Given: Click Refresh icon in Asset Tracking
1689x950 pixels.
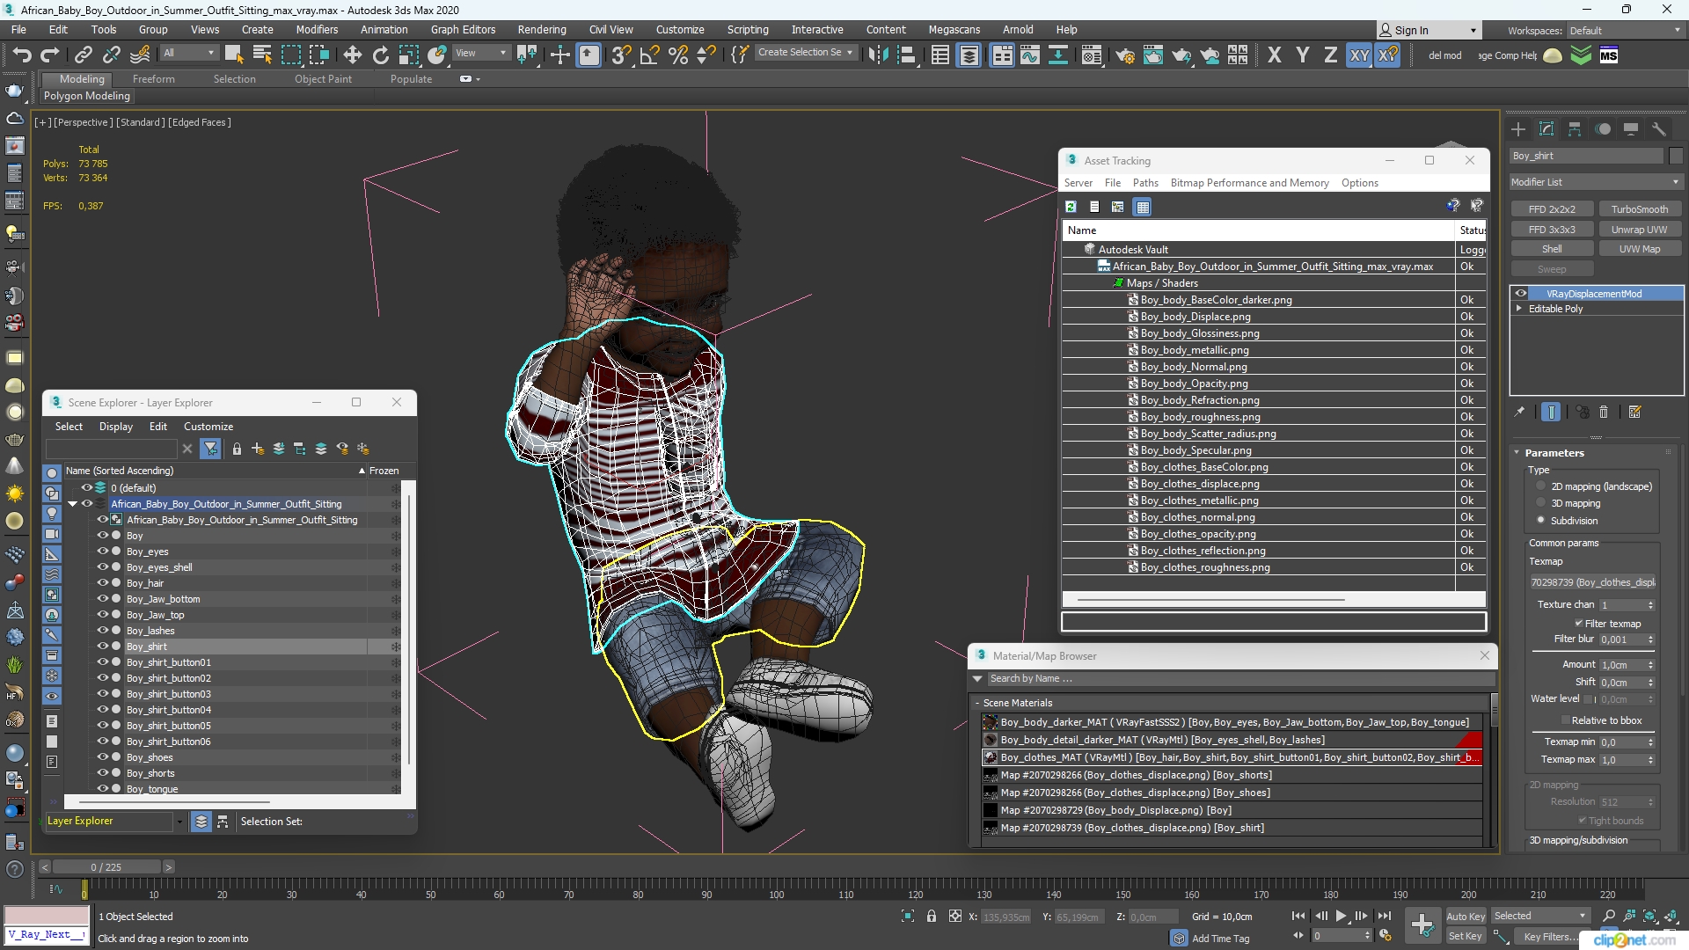Looking at the screenshot, I should click(1071, 207).
